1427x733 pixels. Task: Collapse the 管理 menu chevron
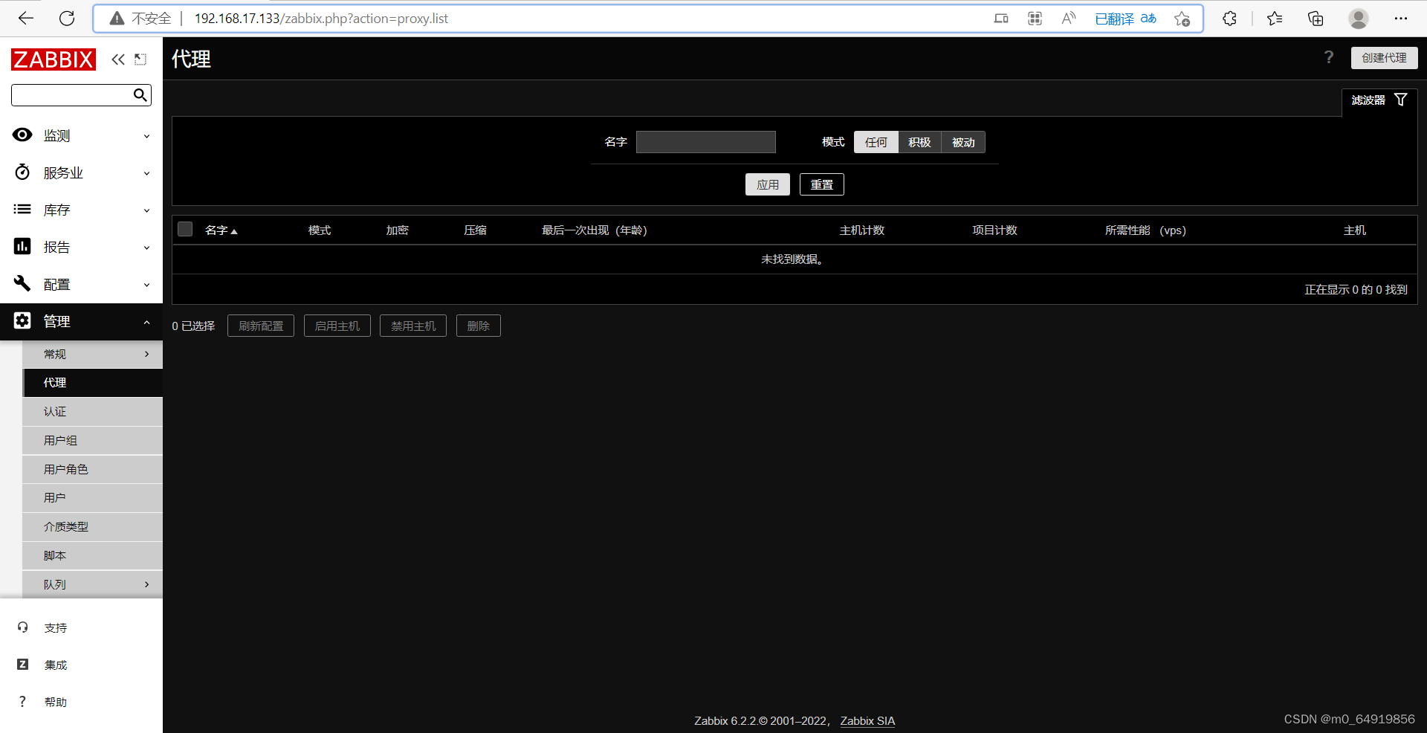(x=146, y=322)
